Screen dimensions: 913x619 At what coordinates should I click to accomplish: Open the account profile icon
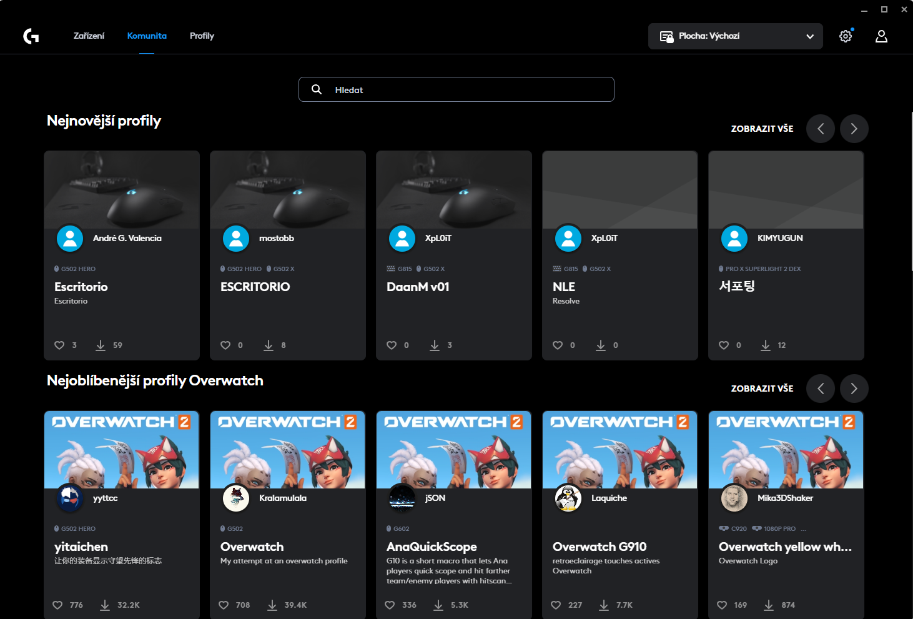click(x=881, y=36)
